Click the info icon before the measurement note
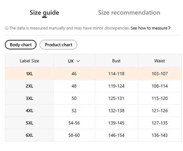Screen dimensions: 183x151 pyautogui.click(x=7, y=28)
